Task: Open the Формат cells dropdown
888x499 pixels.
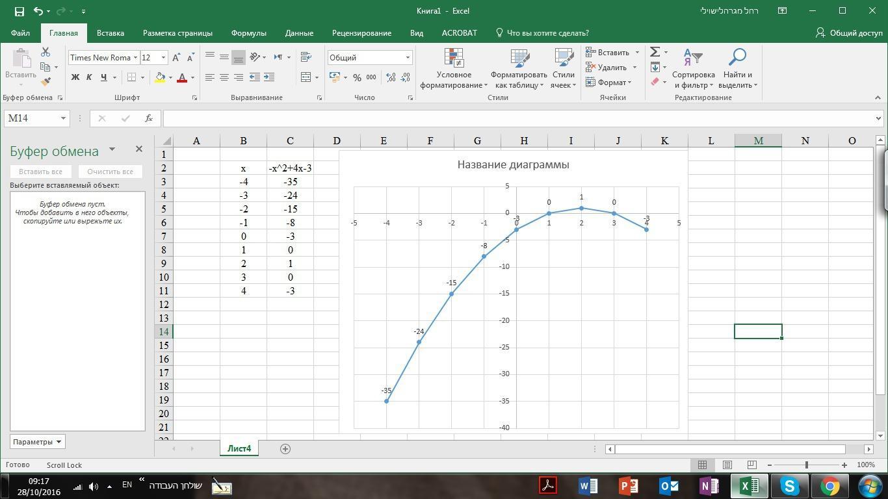Action: (x=608, y=83)
